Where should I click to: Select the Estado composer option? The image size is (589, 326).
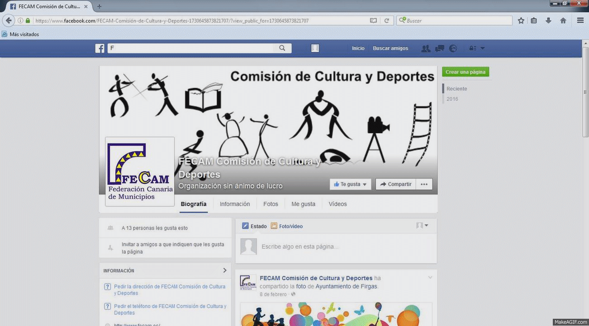click(x=254, y=226)
